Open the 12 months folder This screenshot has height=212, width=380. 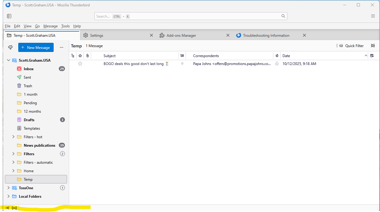(x=36, y=111)
